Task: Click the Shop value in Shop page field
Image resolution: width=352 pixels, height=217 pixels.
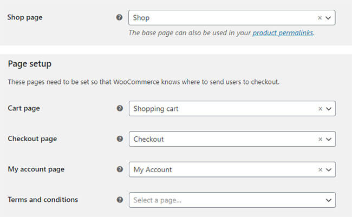Action: (141, 18)
